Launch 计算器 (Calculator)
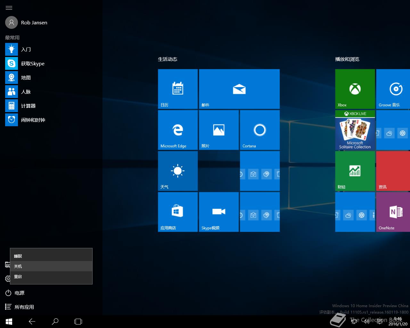Image resolution: width=410 pixels, height=328 pixels. click(51, 106)
